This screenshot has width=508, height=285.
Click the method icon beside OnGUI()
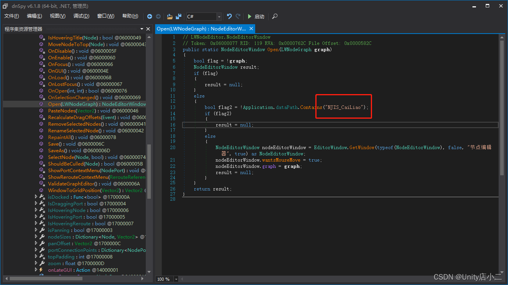pos(42,71)
